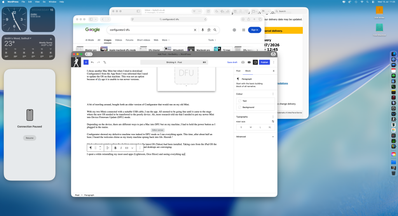The height and width of the screenshot is (216, 398).
Task: Switch to the Post tab in sidebar
Action: tap(238, 71)
